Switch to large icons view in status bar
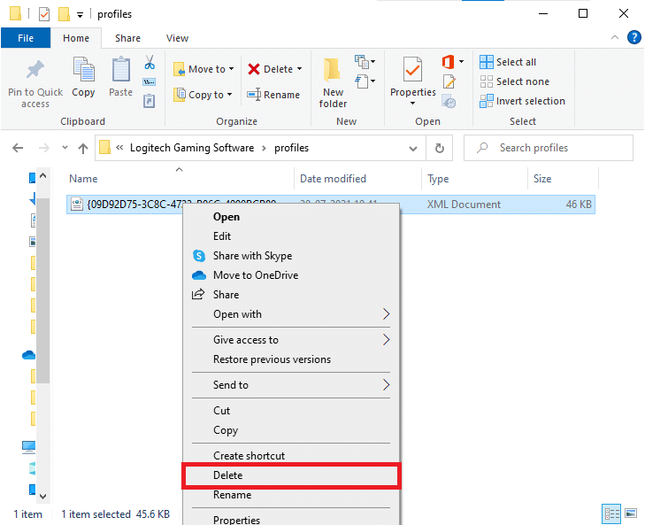This screenshot has width=645, height=525. pos(631,513)
